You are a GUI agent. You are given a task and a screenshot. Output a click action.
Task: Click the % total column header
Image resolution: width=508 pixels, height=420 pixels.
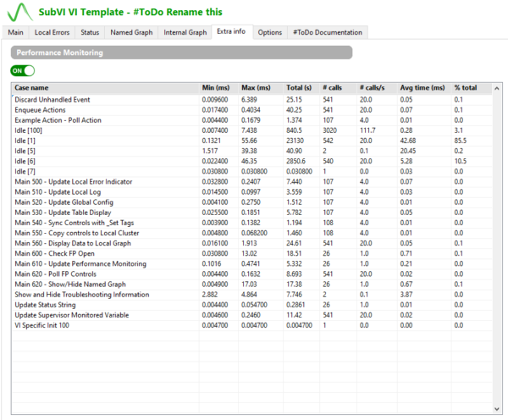click(467, 87)
